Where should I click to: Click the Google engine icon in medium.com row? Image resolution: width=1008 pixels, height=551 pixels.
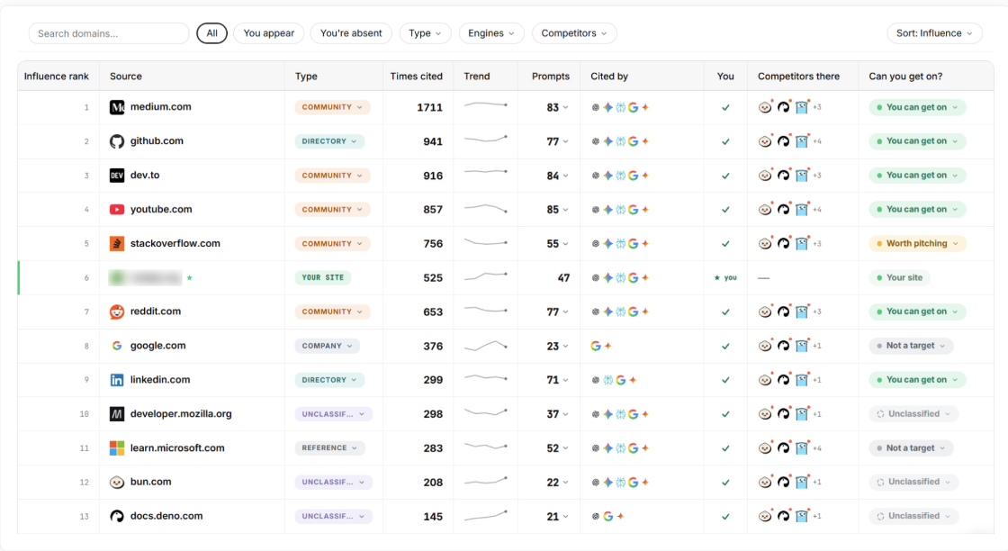click(634, 107)
